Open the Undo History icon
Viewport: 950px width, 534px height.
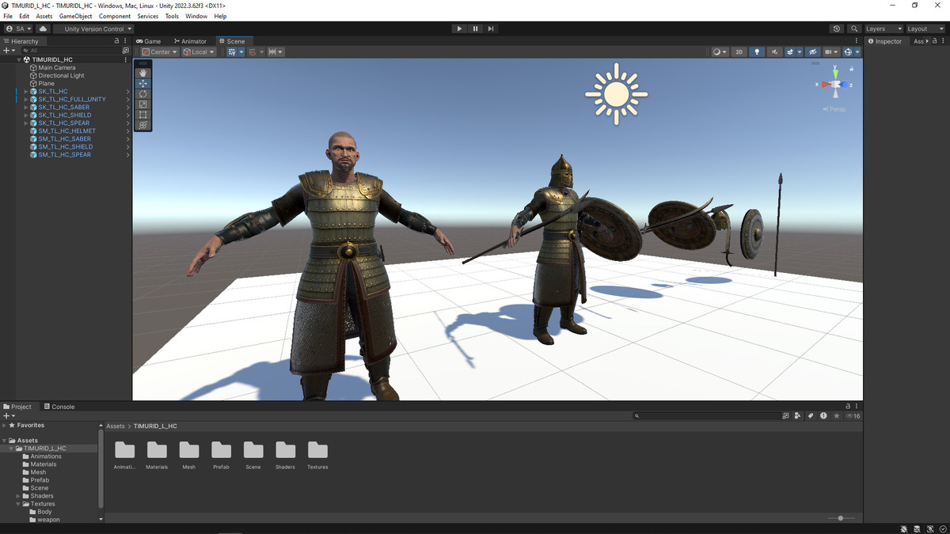pos(837,28)
